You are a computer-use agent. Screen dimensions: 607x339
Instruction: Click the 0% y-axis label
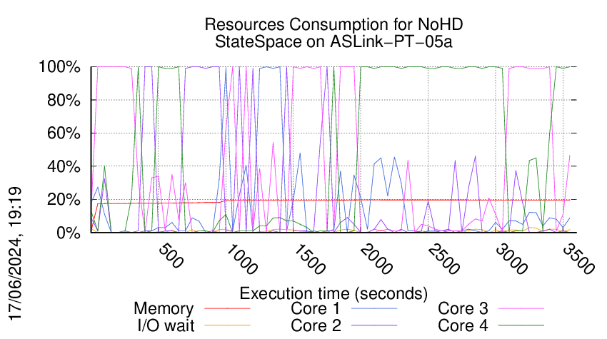(69, 233)
